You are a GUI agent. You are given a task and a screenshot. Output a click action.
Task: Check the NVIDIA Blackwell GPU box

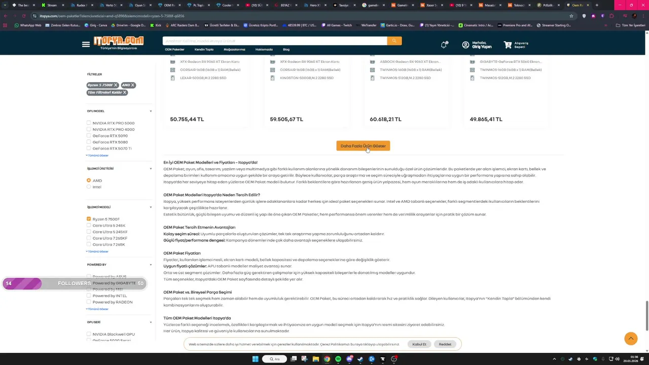(89, 334)
